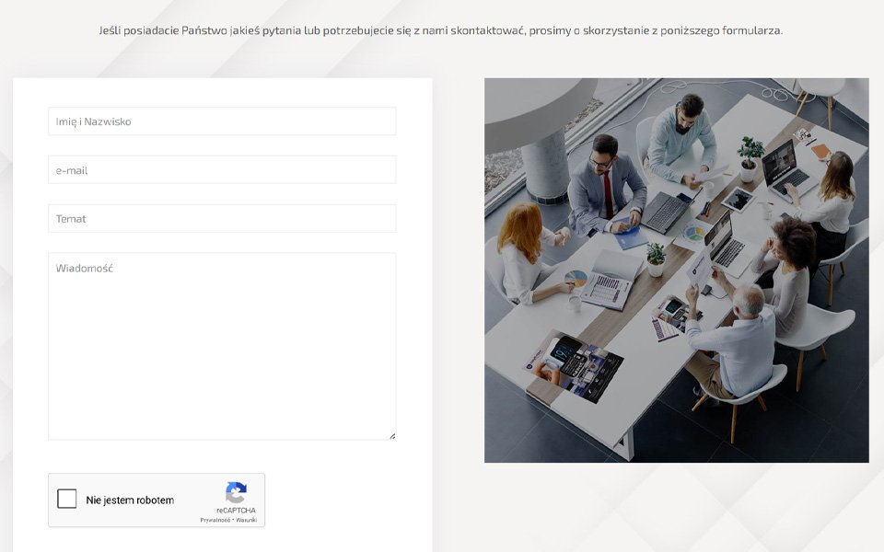
Task: Select the Temat subject field
Action: [x=222, y=219]
